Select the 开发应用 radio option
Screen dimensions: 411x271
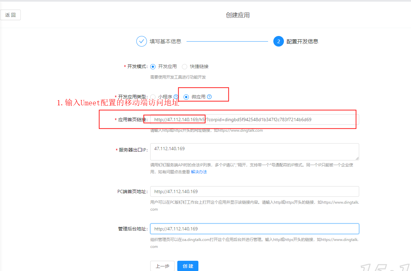click(x=153, y=66)
